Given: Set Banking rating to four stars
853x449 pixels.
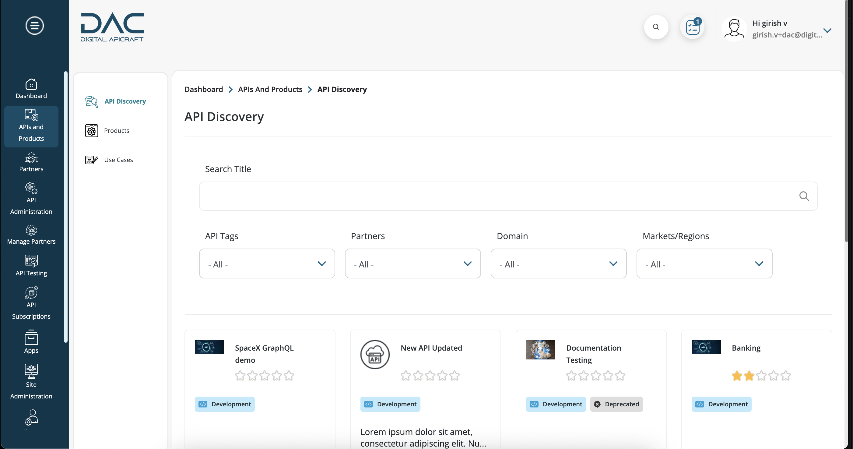Looking at the screenshot, I should pos(773,376).
